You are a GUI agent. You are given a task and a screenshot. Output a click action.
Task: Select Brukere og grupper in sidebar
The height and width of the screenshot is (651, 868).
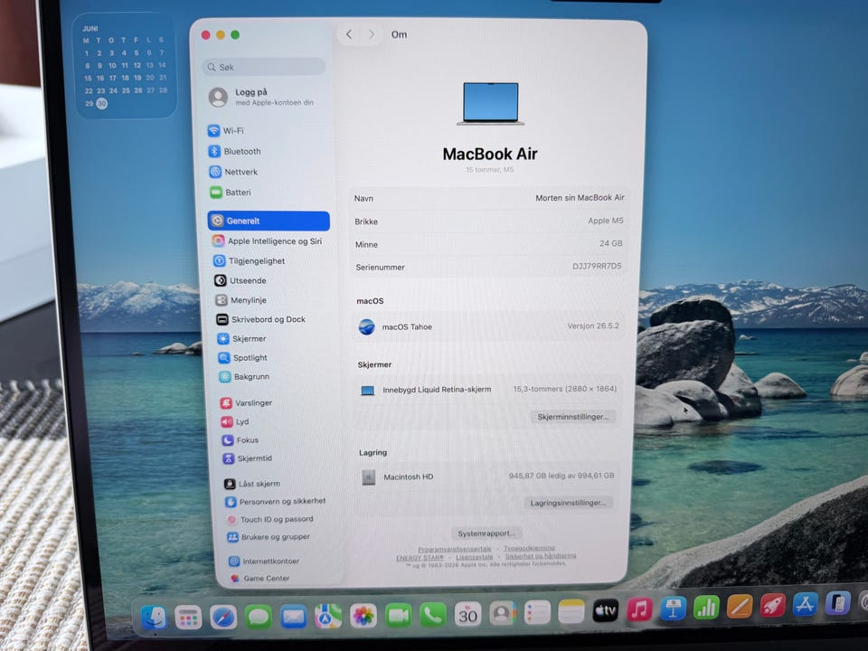[x=269, y=537]
